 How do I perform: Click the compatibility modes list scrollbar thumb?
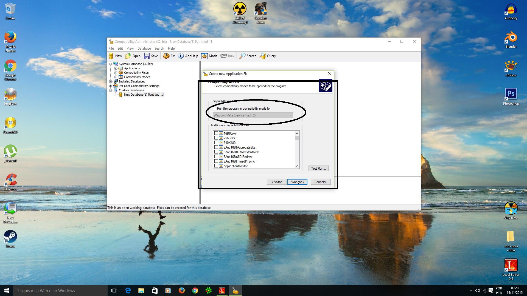tap(297, 138)
